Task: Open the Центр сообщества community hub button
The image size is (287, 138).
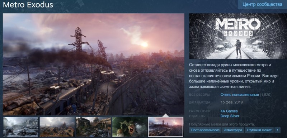Action: (262, 4)
